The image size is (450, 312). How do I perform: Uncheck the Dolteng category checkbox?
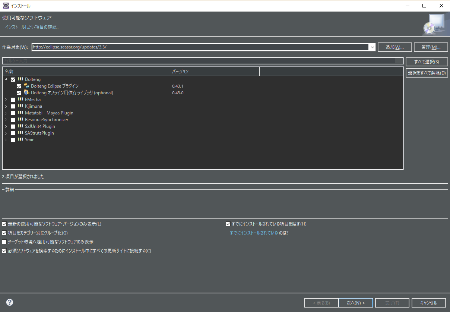pyautogui.click(x=13, y=79)
